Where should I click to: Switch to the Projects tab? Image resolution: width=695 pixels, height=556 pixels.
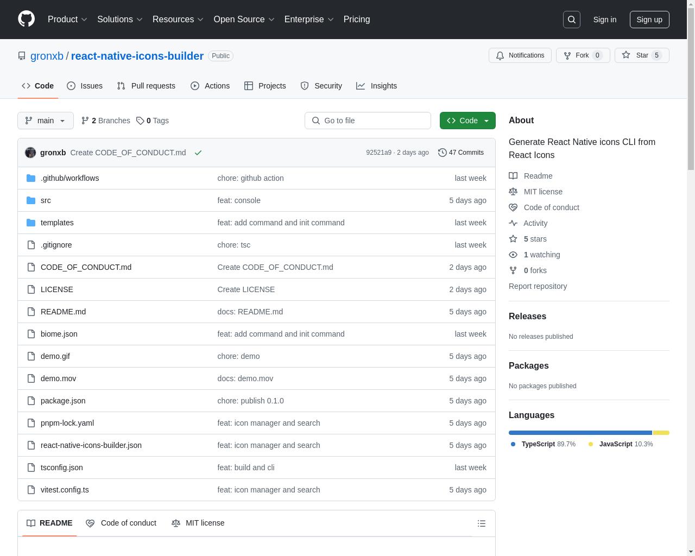pyautogui.click(x=265, y=86)
